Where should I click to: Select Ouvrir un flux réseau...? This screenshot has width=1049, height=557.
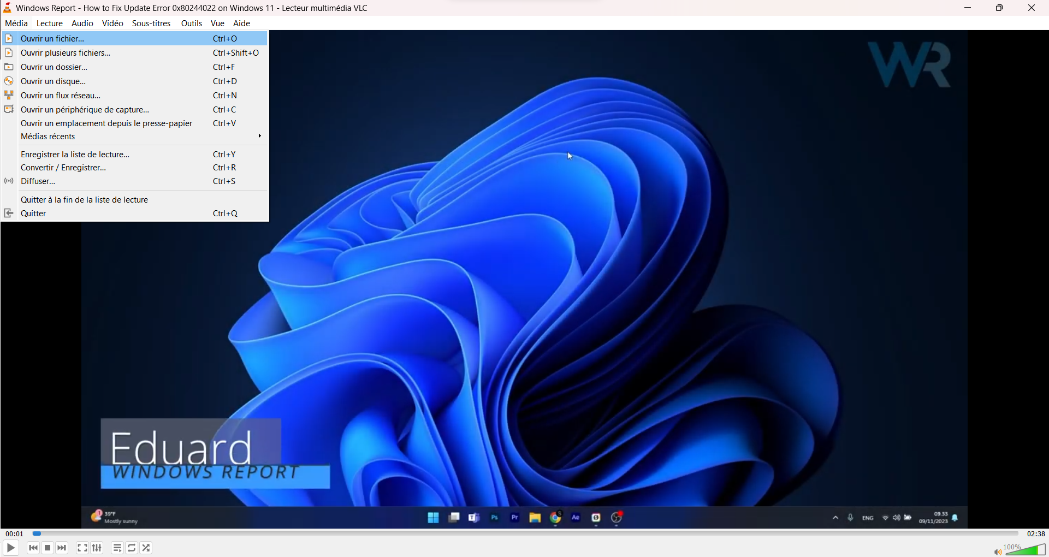134,95
